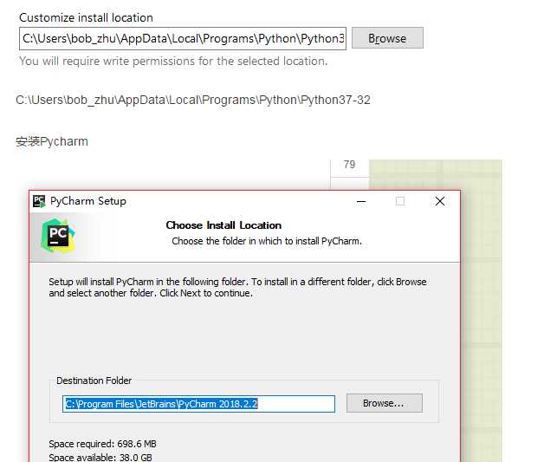Click the disabled maximize button in PyCharm Setup
This screenshot has width=544, height=462.
pos(400,201)
